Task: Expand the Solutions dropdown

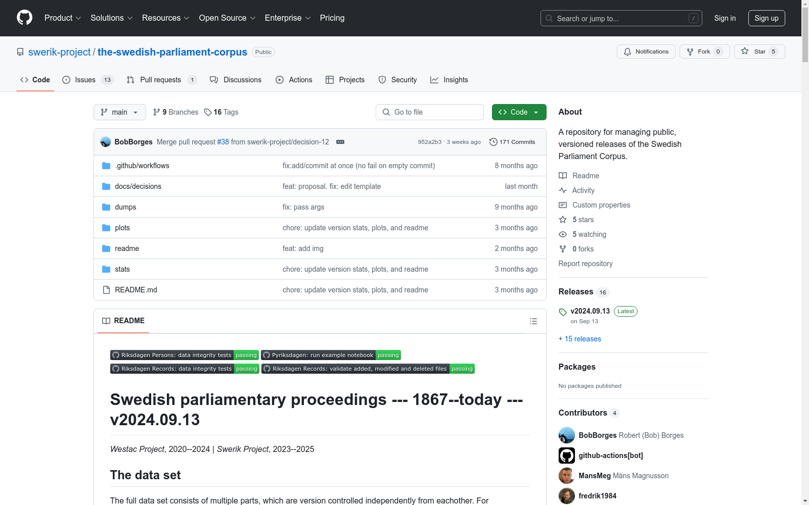Action: click(x=112, y=18)
